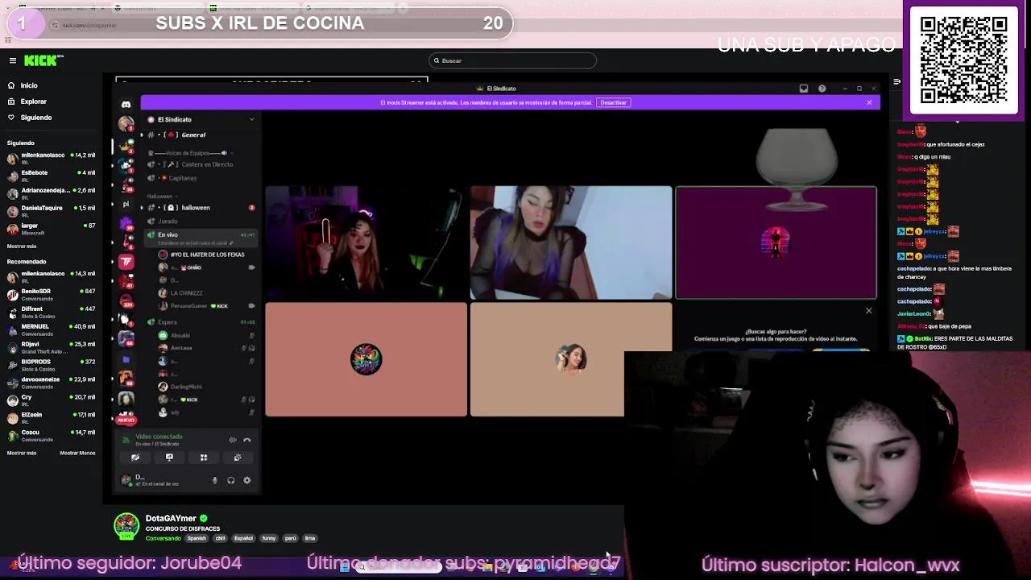The height and width of the screenshot is (580, 1031).
Task: Click the NUEVO unread mentions badge
Action: click(x=126, y=420)
